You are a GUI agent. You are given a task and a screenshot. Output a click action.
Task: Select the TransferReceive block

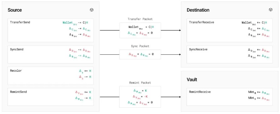click(230, 30)
